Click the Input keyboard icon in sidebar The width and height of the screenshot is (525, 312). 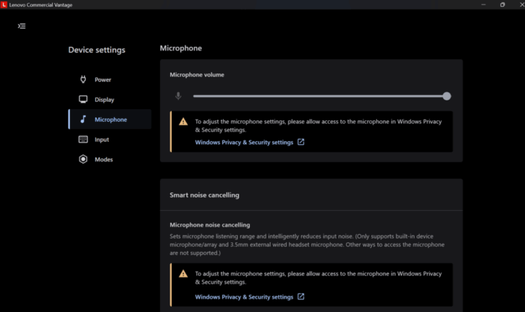pos(83,139)
